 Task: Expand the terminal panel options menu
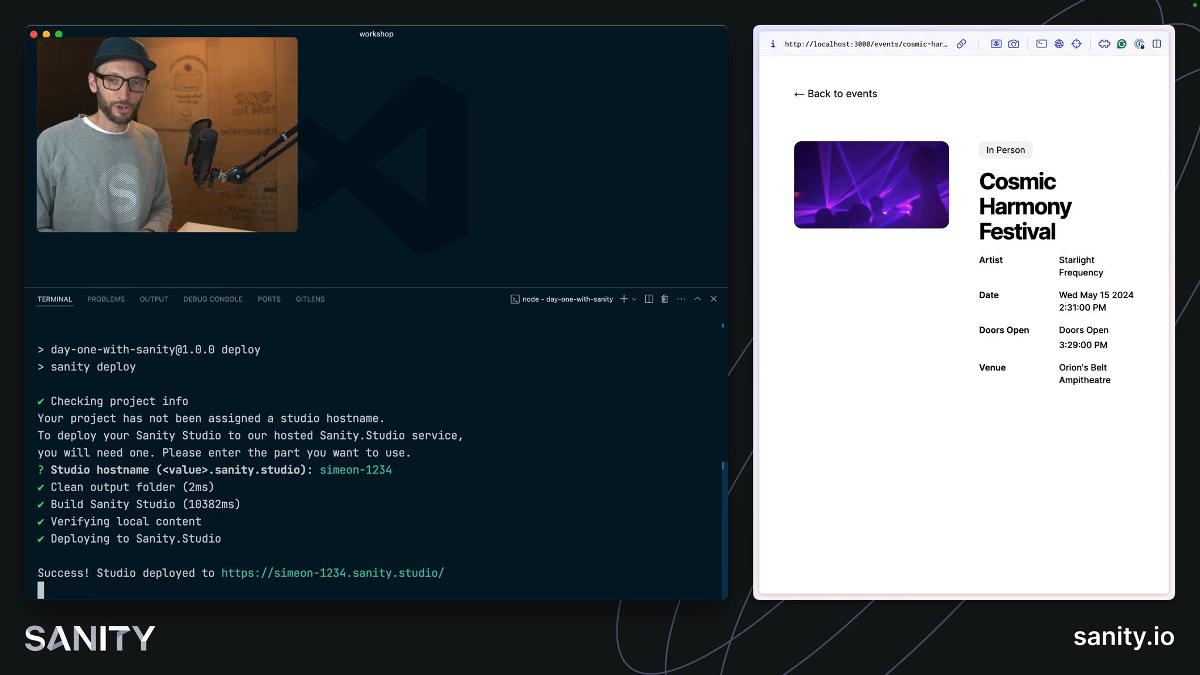point(681,299)
